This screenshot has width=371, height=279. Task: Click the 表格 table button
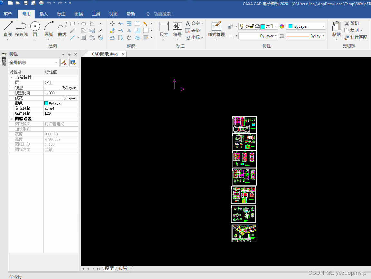pos(193,31)
